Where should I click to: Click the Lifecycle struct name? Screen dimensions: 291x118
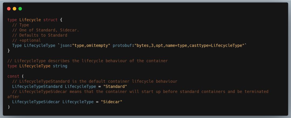point(30,20)
